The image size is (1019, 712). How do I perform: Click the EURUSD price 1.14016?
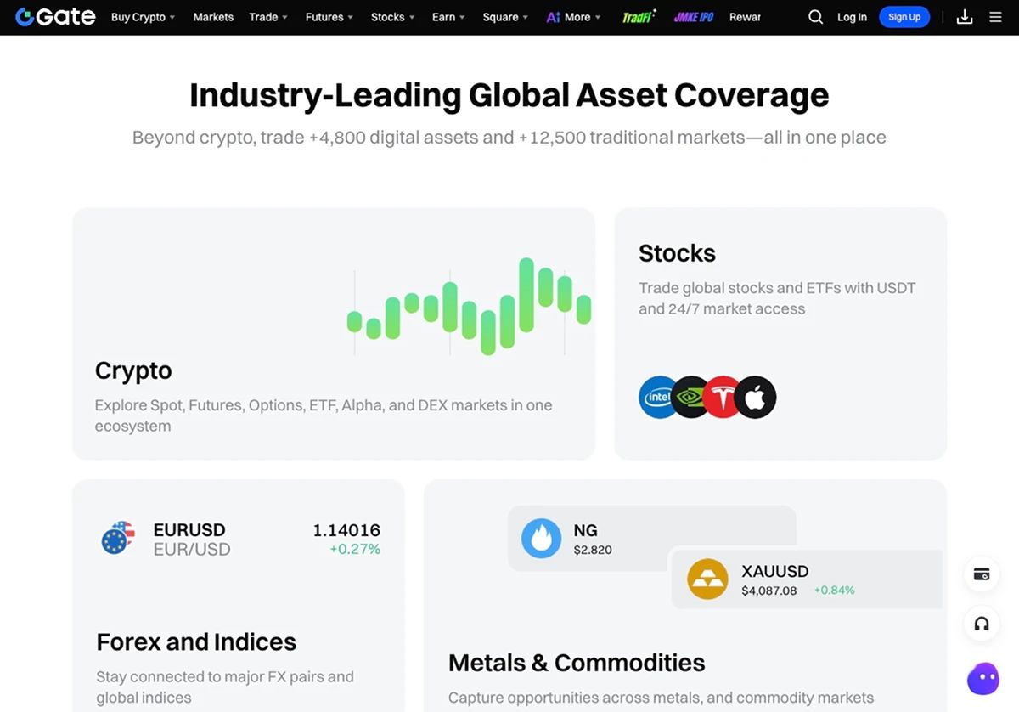coord(346,530)
